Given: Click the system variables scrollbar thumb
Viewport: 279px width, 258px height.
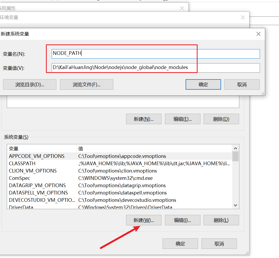Looking at the screenshot, I should pyautogui.click(x=235, y=156).
